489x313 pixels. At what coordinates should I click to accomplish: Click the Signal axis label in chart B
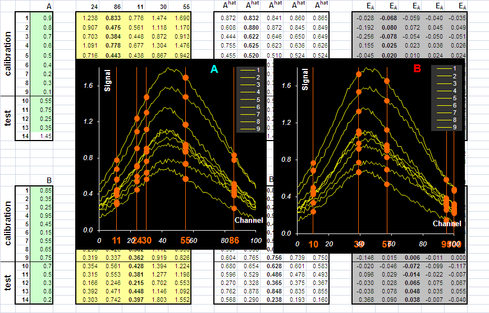point(305,80)
